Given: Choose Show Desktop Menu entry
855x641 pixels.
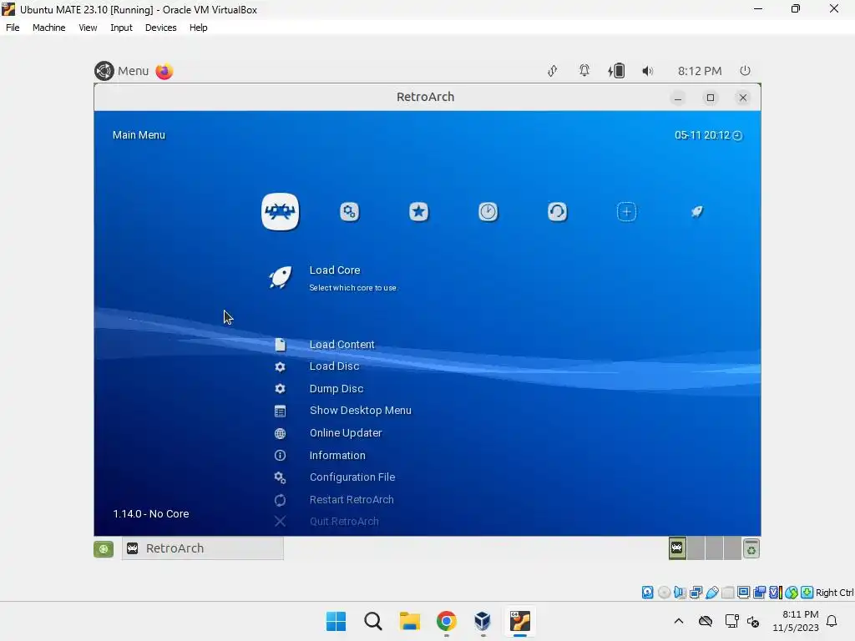Looking at the screenshot, I should click(x=361, y=411).
